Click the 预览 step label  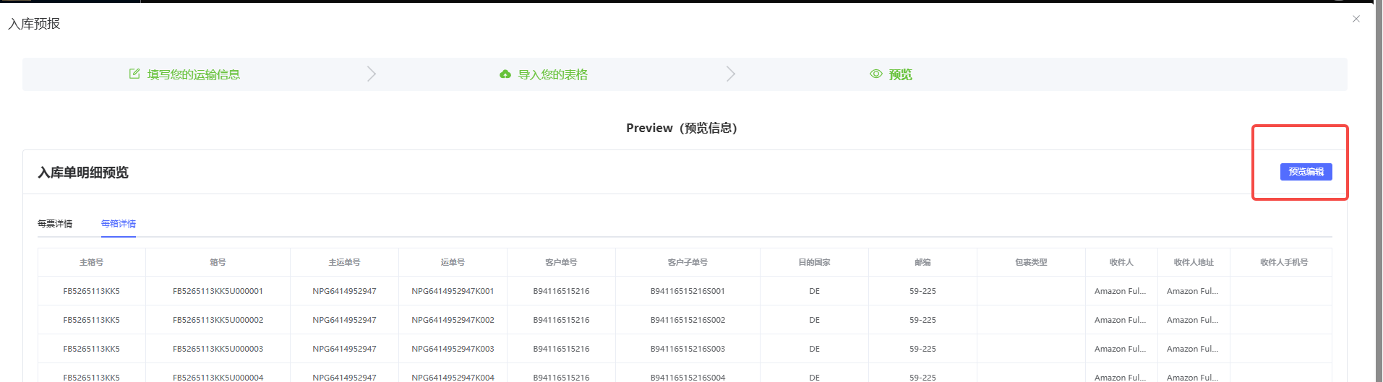pos(900,74)
